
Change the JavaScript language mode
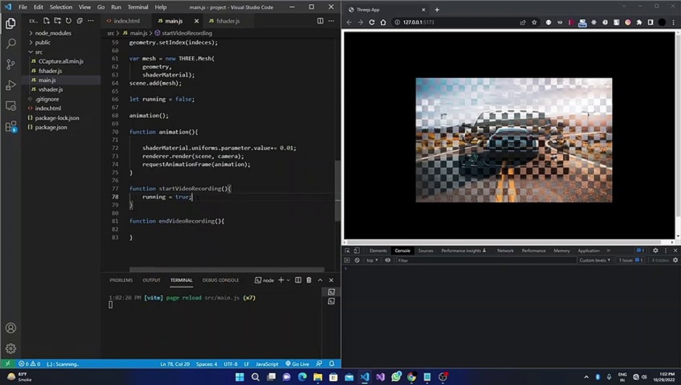[x=267, y=364]
